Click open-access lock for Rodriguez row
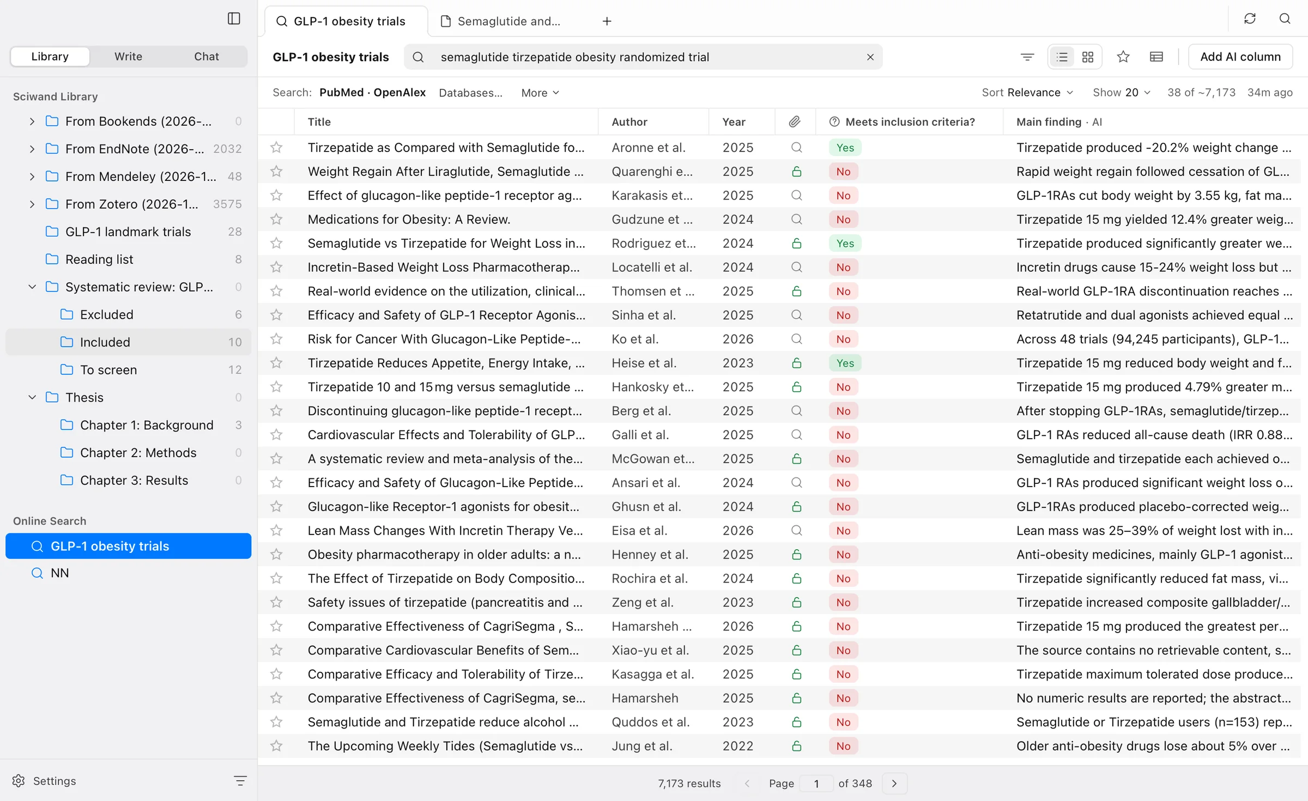 796,244
